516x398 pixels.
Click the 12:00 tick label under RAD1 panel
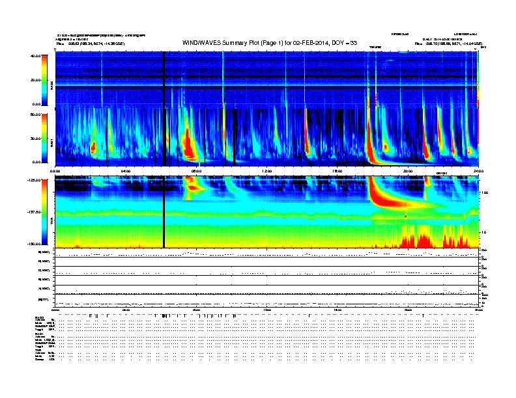[266, 171]
